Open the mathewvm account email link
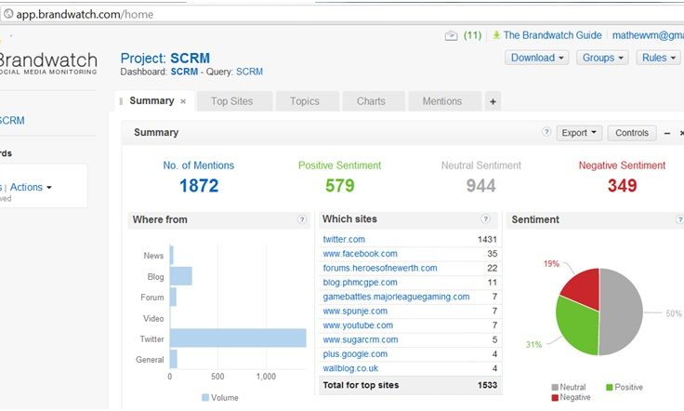The height and width of the screenshot is (411, 684). click(x=648, y=35)
